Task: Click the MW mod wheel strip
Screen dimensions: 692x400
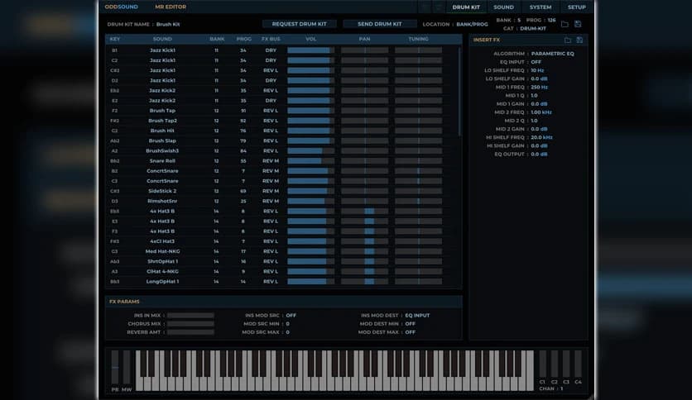Action: (x=127, y=367)
